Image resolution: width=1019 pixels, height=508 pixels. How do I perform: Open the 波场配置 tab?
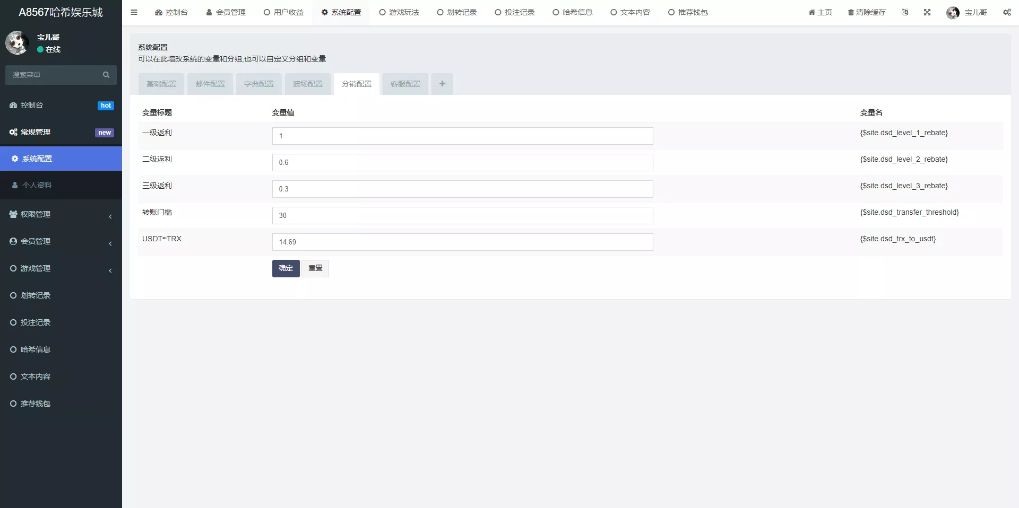pyautogui.click(x=307, y=84)
